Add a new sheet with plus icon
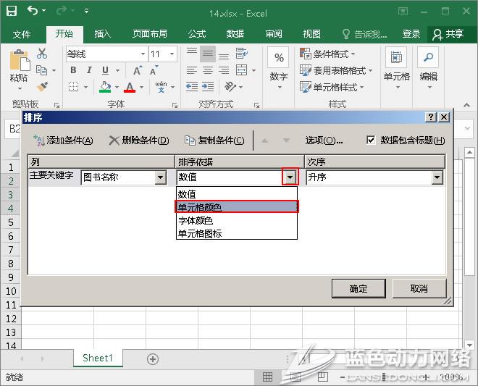 point(152,359)
